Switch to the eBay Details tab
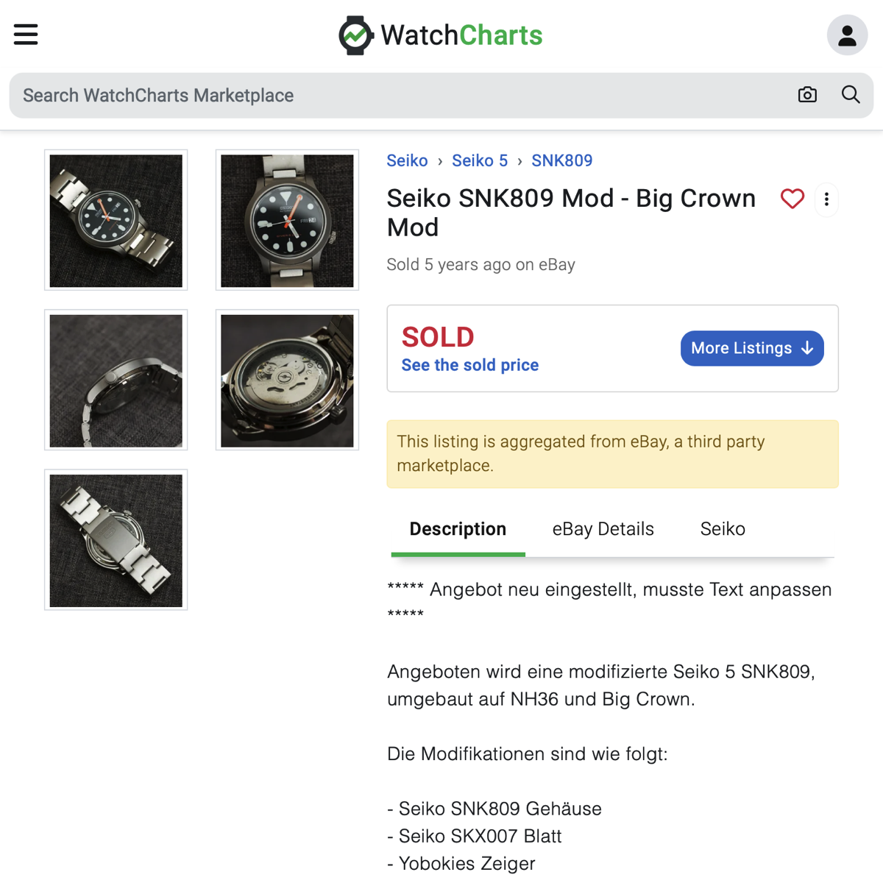Viewport: 883px width, 883px height. pos(603,529)
